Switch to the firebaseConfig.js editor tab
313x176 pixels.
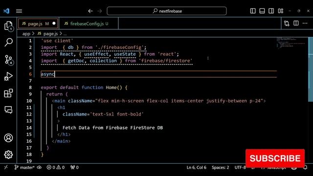[x=89, y=23]
